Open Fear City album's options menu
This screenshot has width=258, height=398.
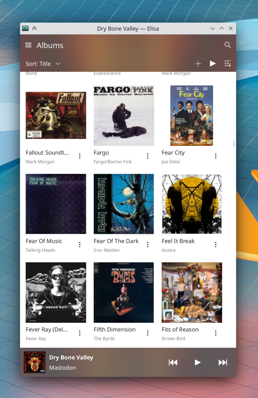click(x=216, y=156)
